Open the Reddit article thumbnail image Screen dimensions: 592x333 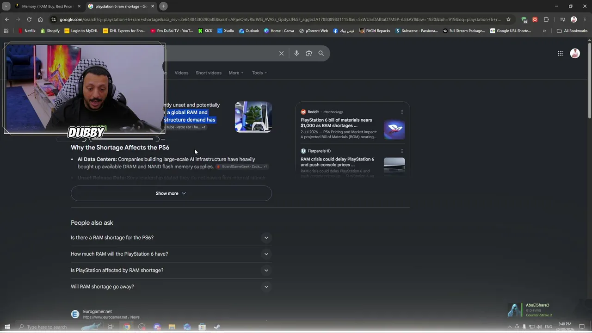(394, 129)
